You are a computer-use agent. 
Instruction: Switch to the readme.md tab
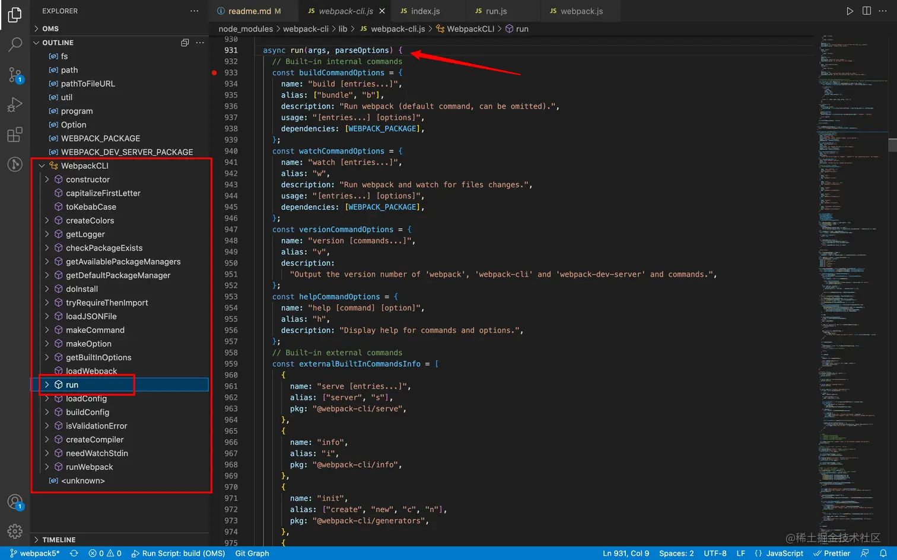click(249, 11)
